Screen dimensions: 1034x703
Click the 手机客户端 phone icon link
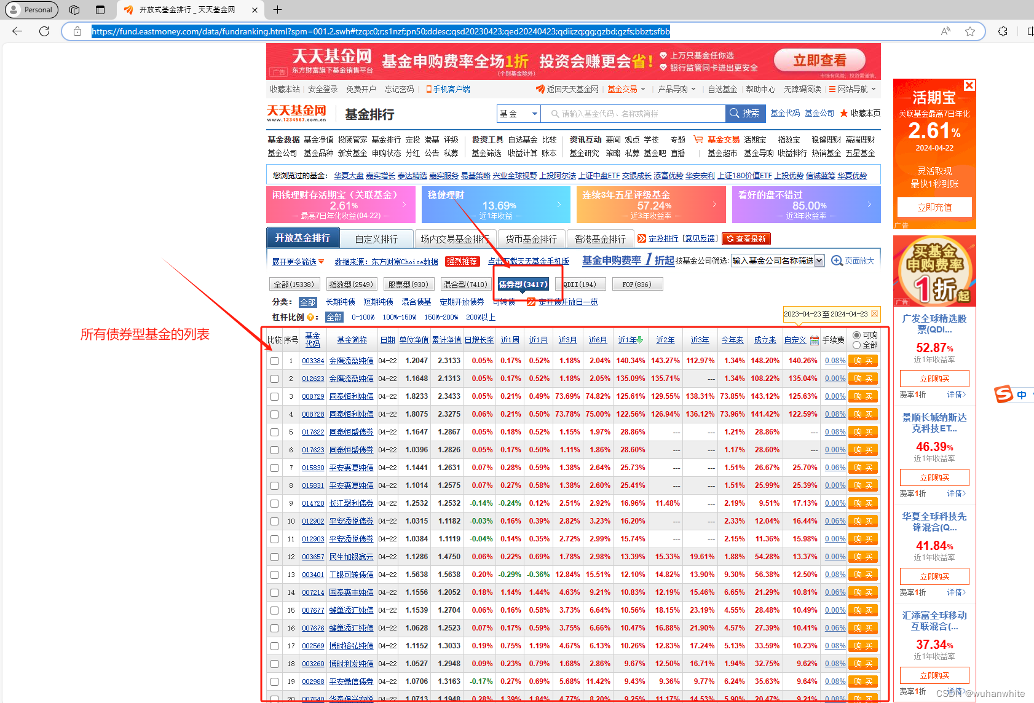(448, 89)
